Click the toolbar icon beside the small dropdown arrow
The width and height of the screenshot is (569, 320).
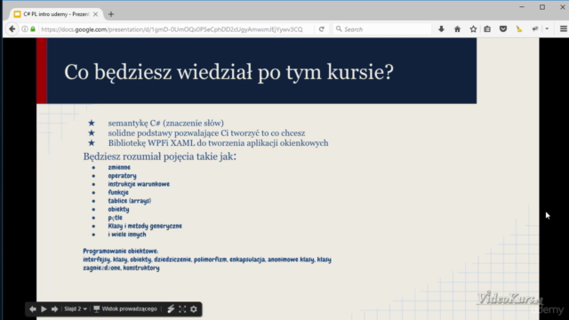pos(535,29)
